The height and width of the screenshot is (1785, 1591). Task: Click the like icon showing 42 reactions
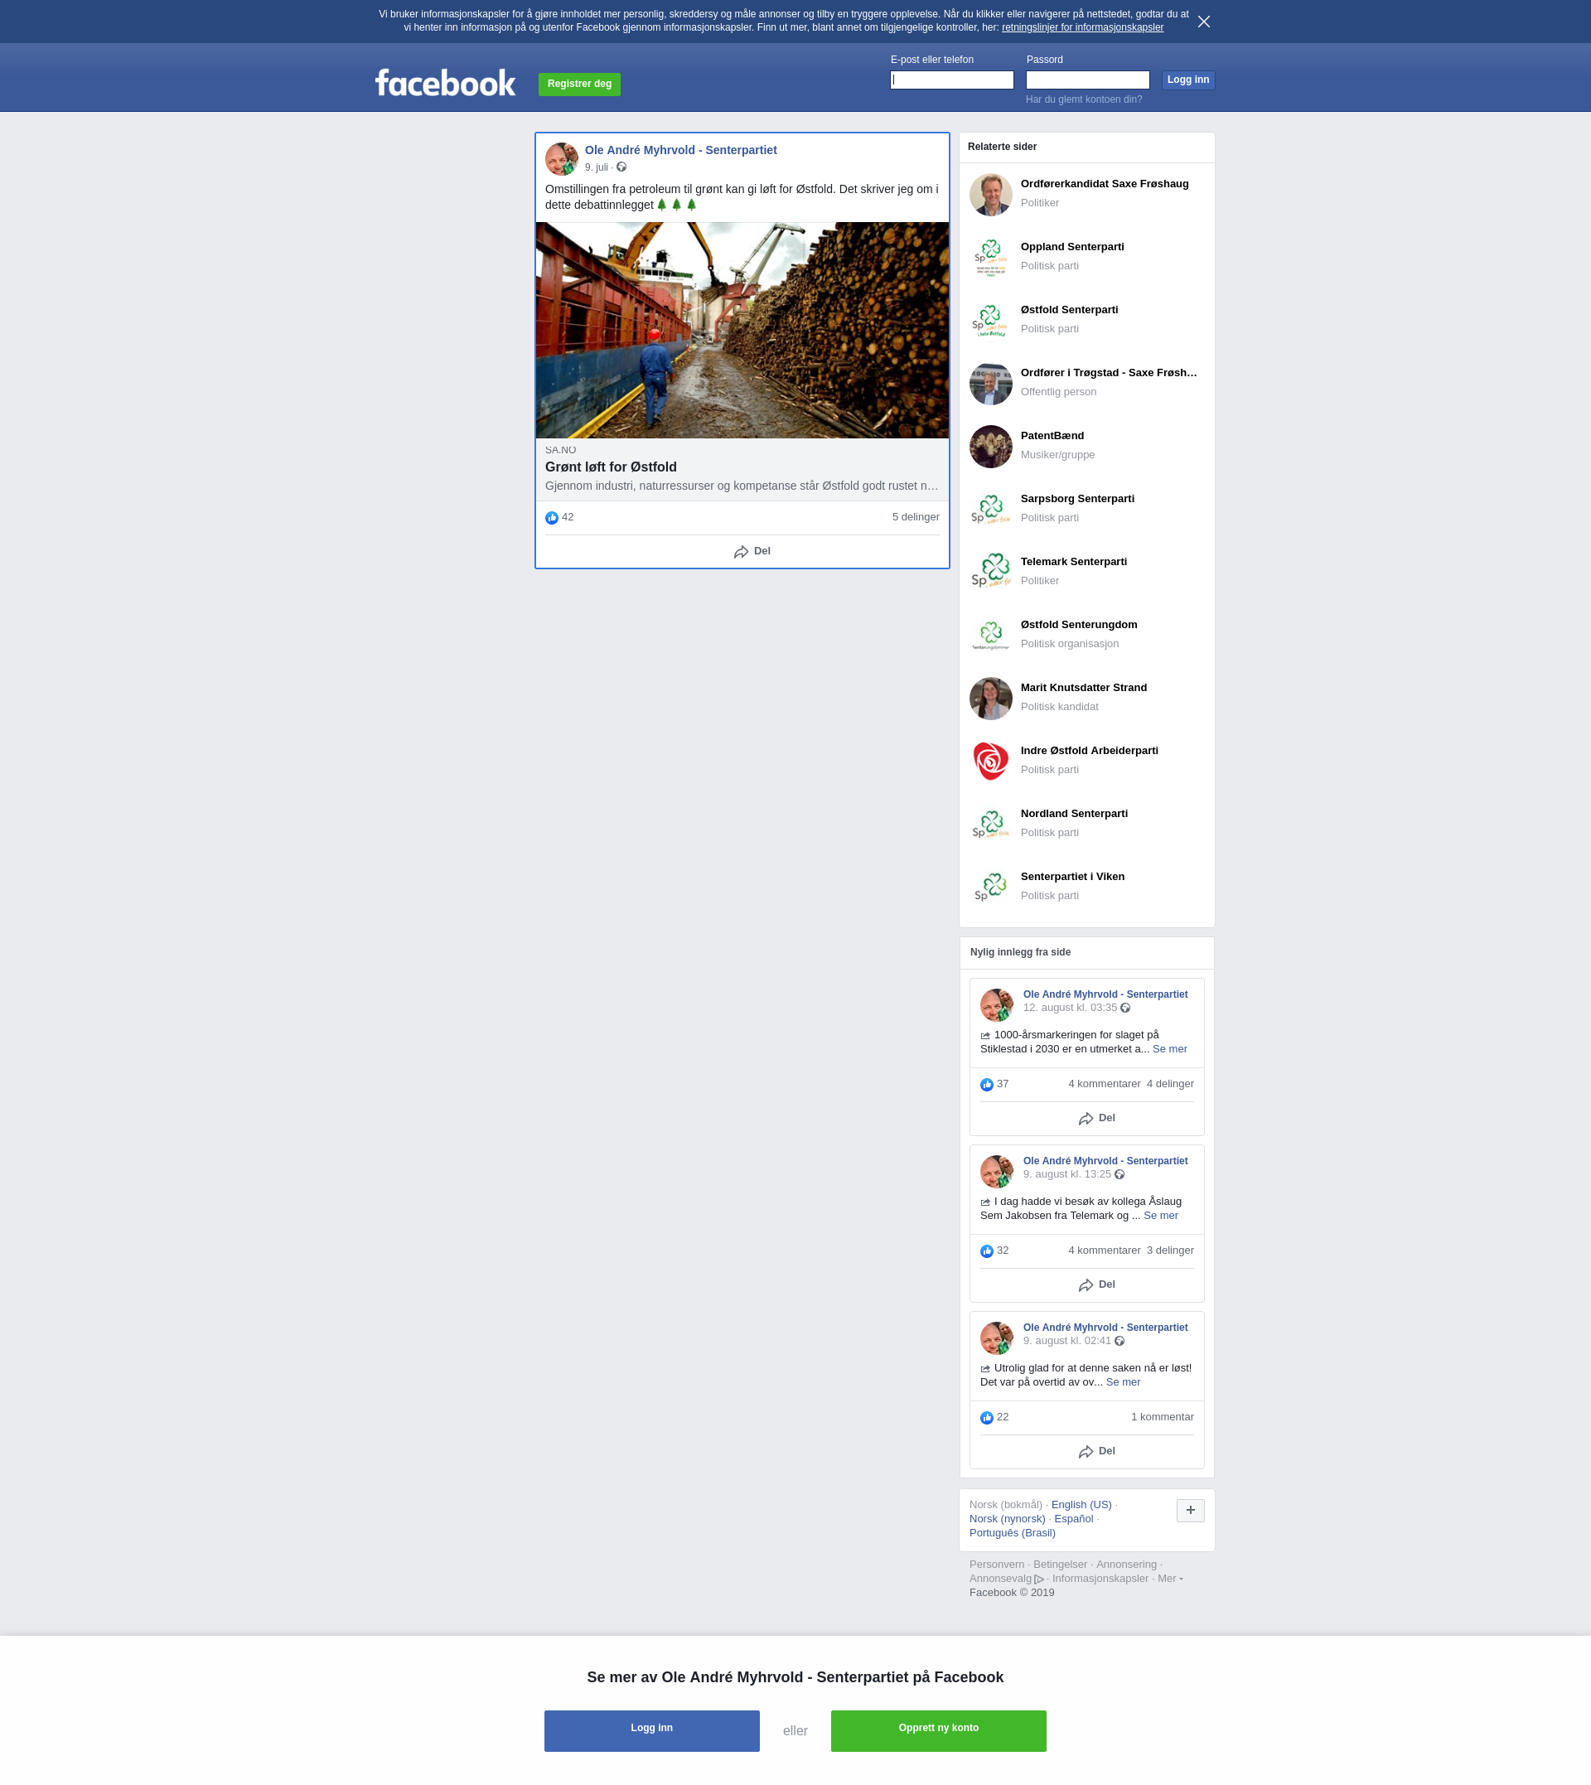pos(552,517)
